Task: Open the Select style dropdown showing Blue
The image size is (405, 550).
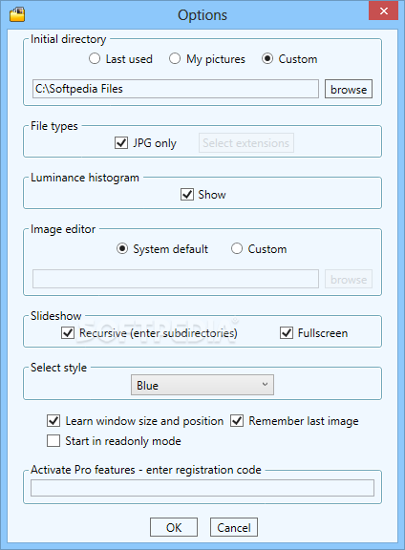Action: point(202,385)
